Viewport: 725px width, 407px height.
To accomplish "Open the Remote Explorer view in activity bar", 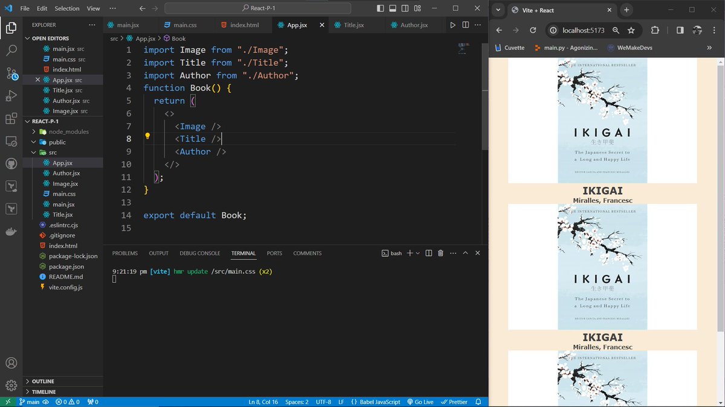I will (11, 141).
